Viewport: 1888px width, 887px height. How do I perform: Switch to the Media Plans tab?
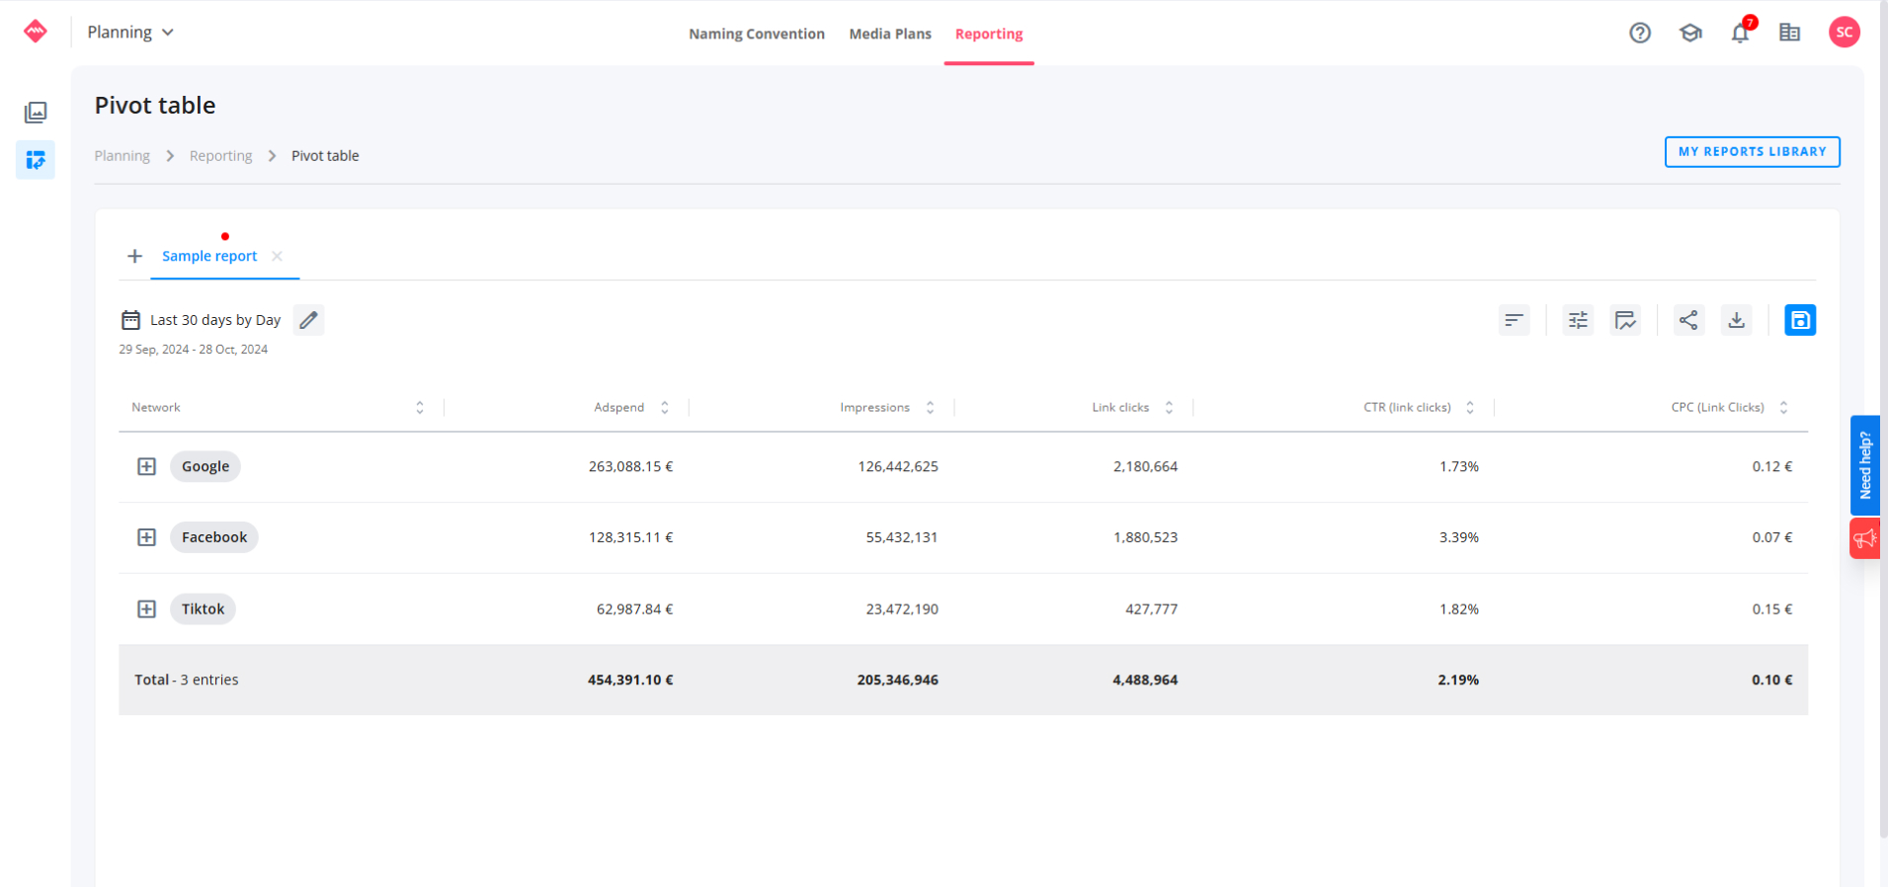coord(889,34)
